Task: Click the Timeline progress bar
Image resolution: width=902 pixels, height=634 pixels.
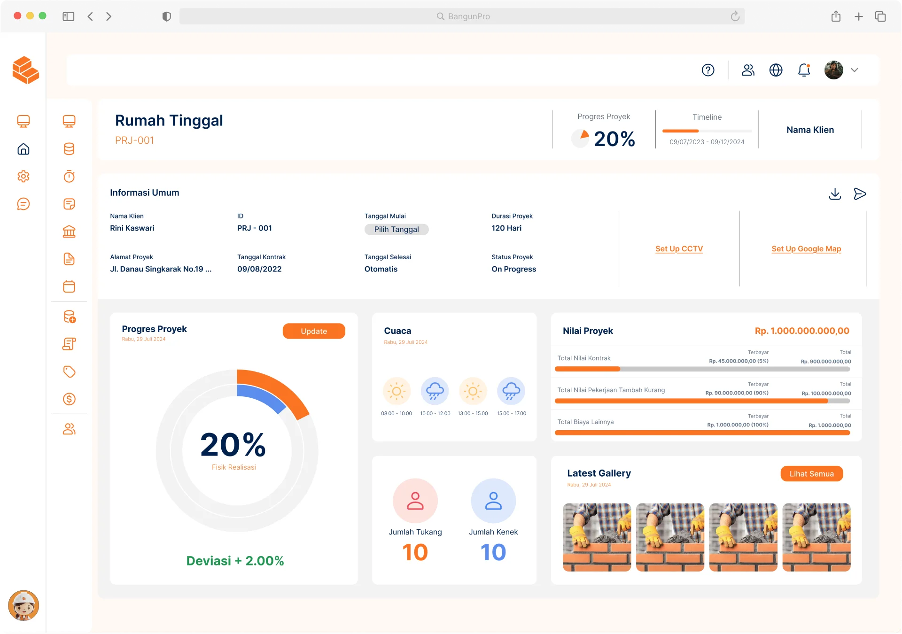Action: coord(707,131)
